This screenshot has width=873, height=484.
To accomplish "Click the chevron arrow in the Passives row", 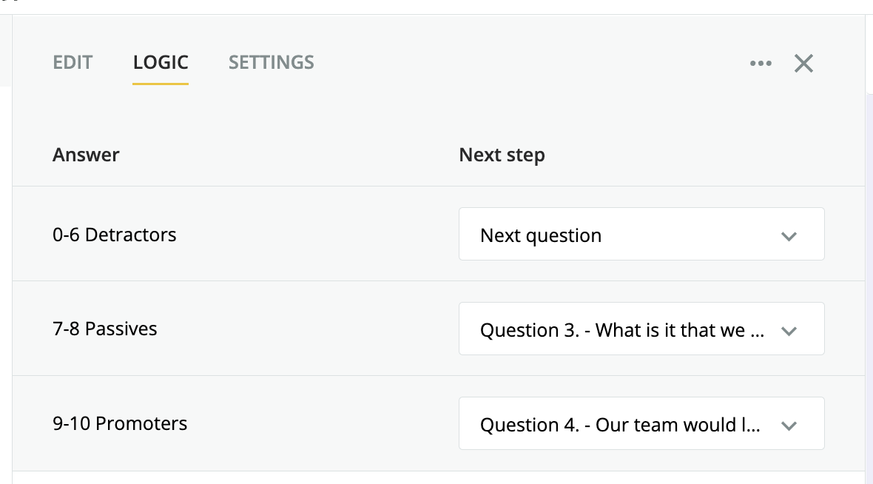I will click(789, 331).
